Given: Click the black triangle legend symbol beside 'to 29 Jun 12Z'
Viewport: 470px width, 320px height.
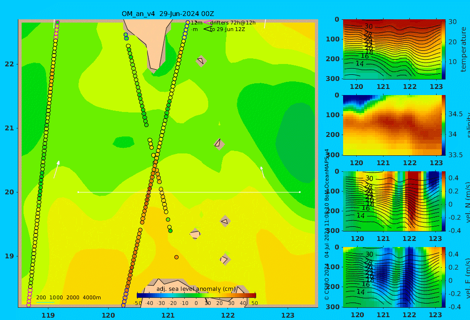Looking at the screenshot, I should (208, 29).
